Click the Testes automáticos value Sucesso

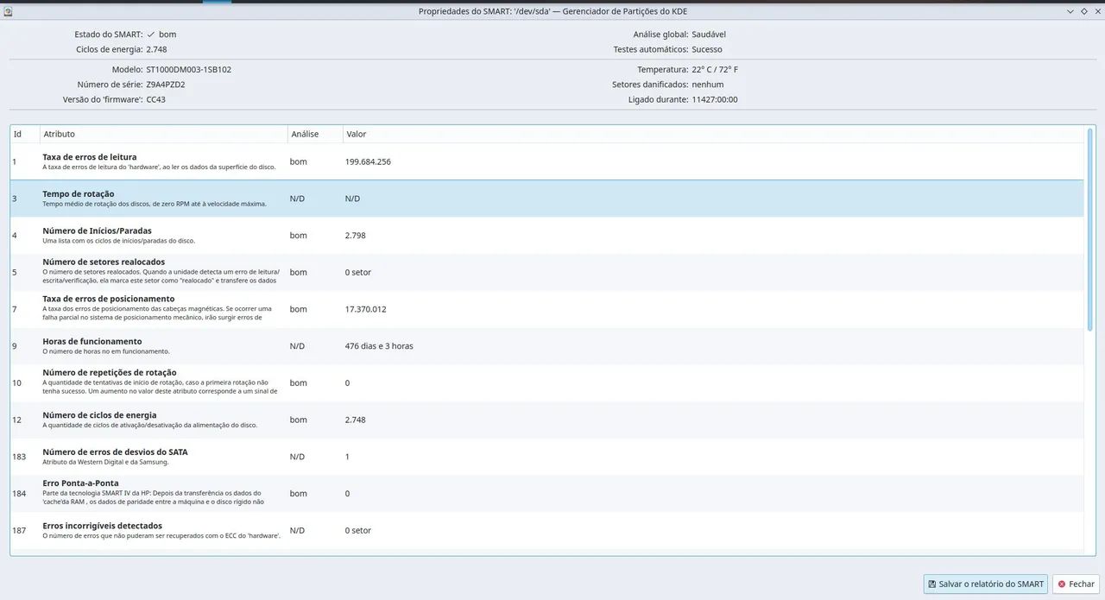[707, 49]
